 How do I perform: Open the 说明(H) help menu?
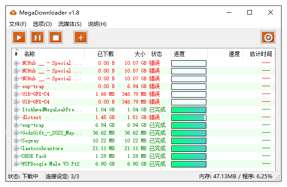click(97, 24)
